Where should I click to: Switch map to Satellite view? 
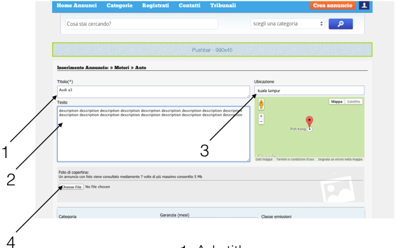point(353,102)
